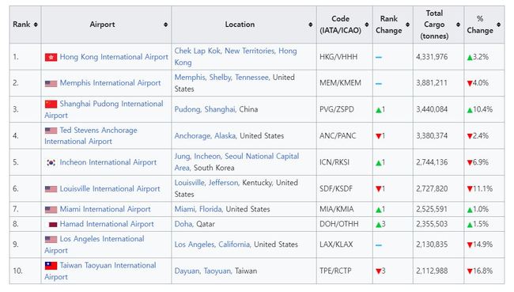Open the Taoyuan location link
The image size is (514, 292).
[217, 271]
